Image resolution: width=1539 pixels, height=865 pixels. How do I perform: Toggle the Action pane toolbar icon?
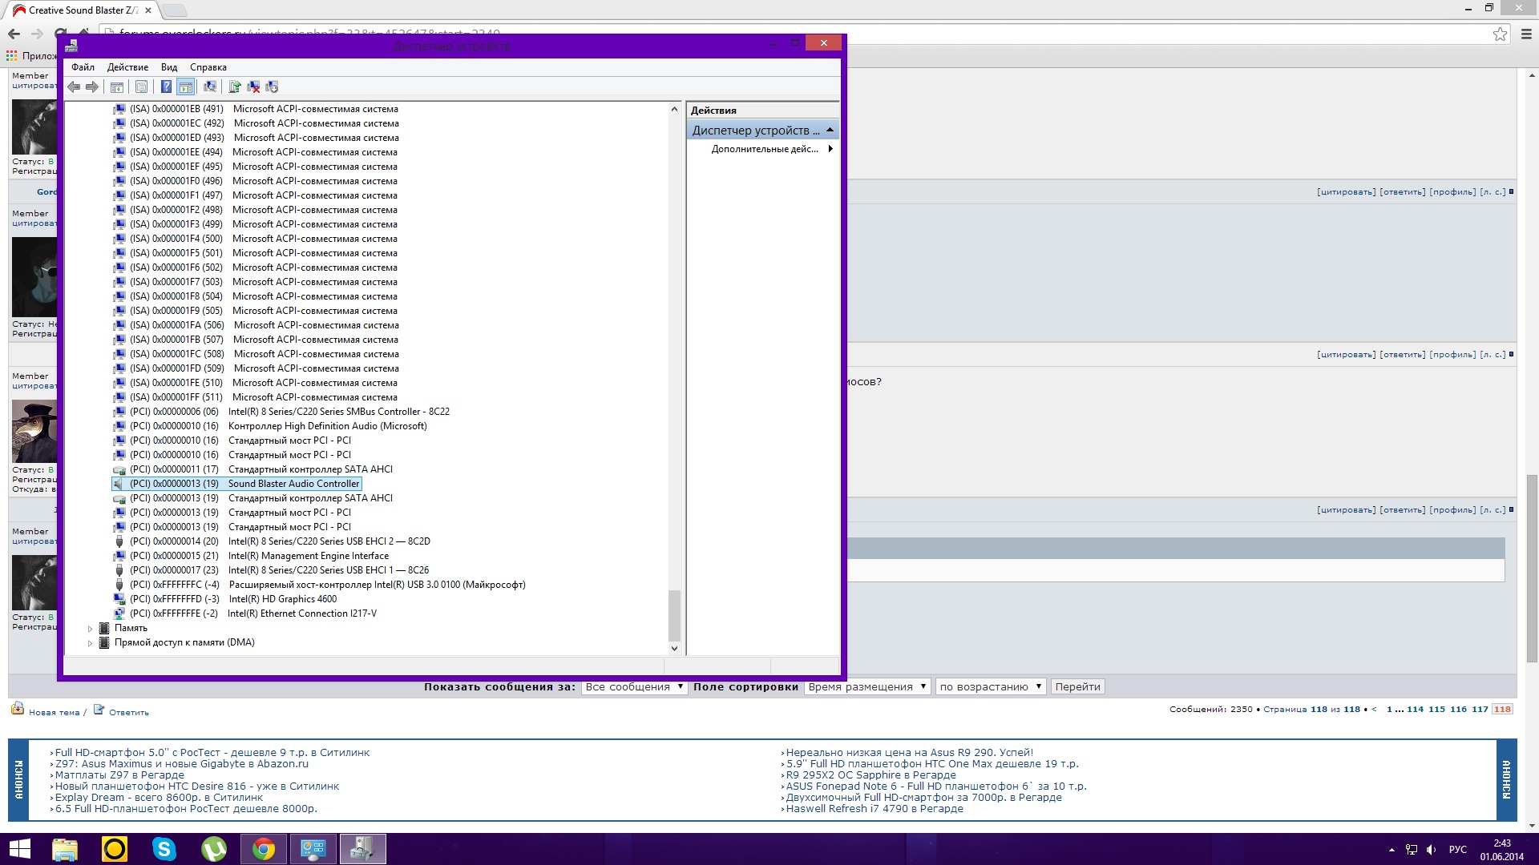click(x=185, y=86)
